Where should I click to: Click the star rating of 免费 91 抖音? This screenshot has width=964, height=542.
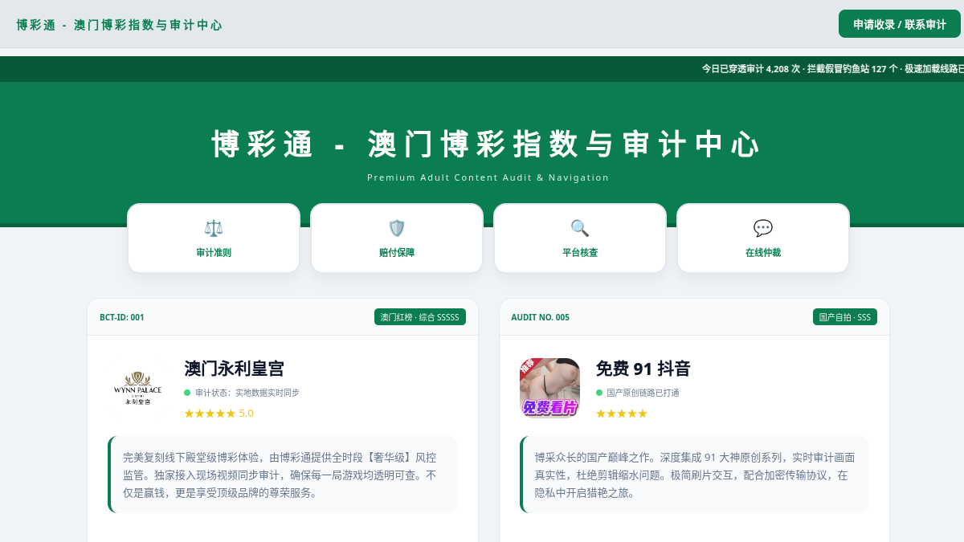click(622, 414)
